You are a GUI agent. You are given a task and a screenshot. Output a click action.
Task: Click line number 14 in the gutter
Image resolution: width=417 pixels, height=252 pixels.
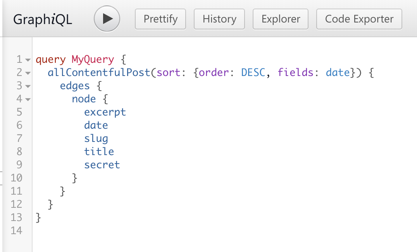coord(17,231)
